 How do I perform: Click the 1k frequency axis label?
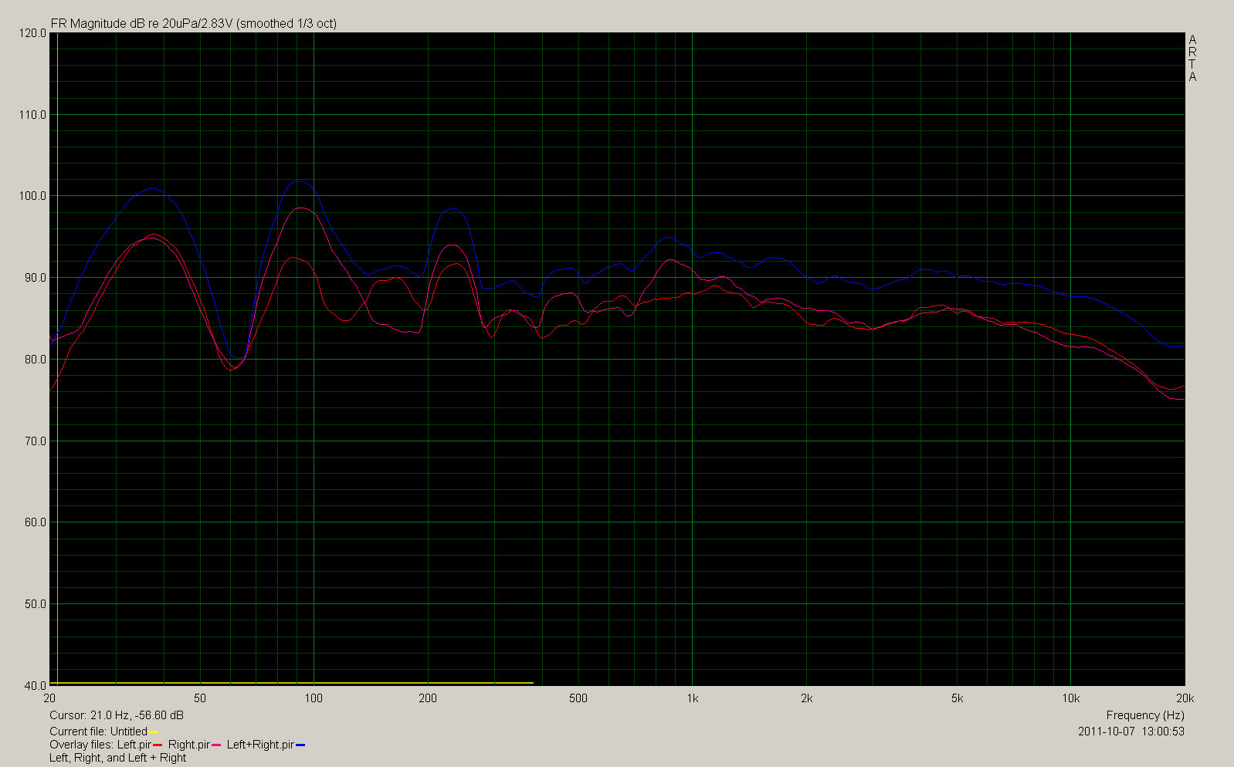[x=693, y=698]
